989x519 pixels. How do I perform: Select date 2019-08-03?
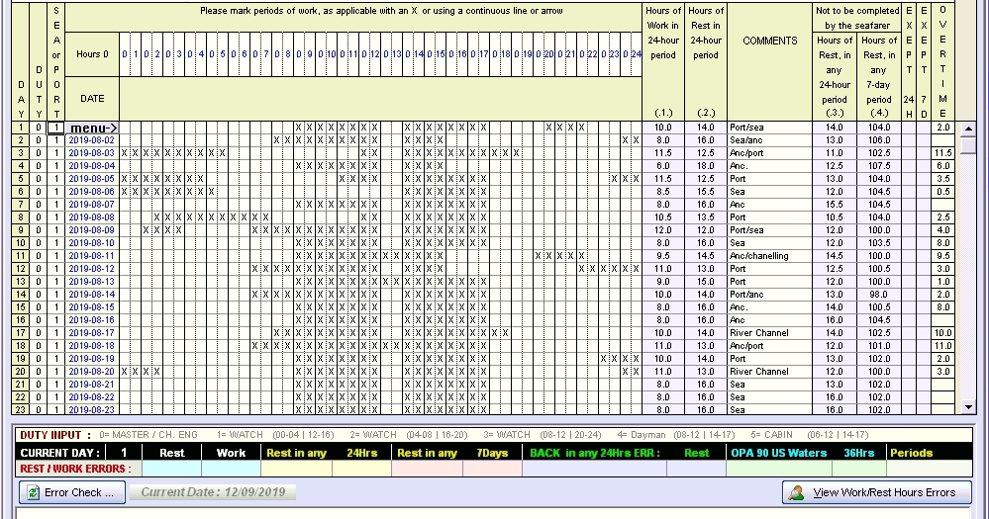tap(92, 153)
